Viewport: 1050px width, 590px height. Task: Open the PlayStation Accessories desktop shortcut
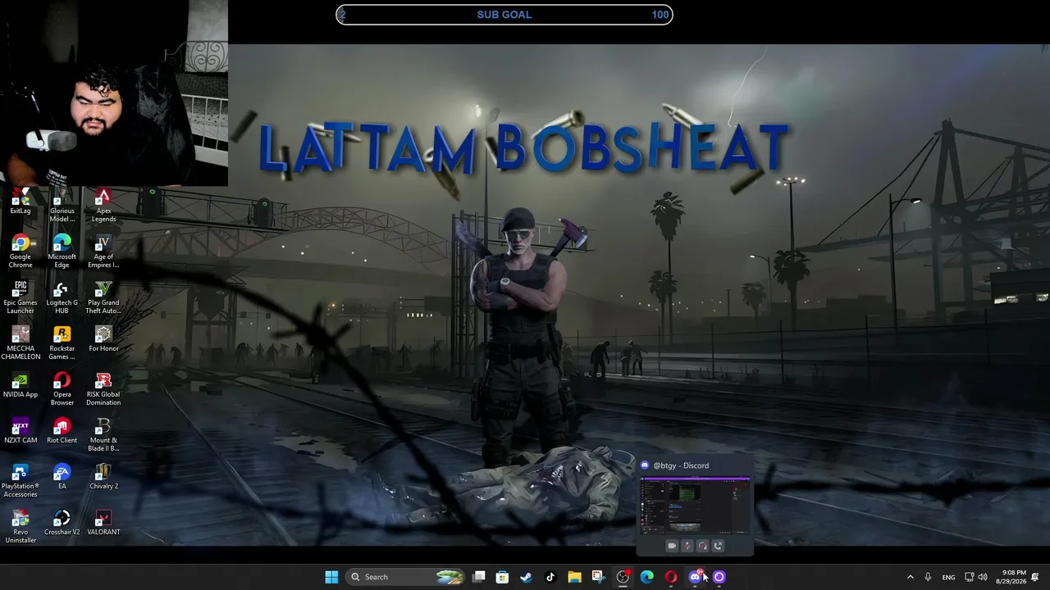(x=21, y=482)
